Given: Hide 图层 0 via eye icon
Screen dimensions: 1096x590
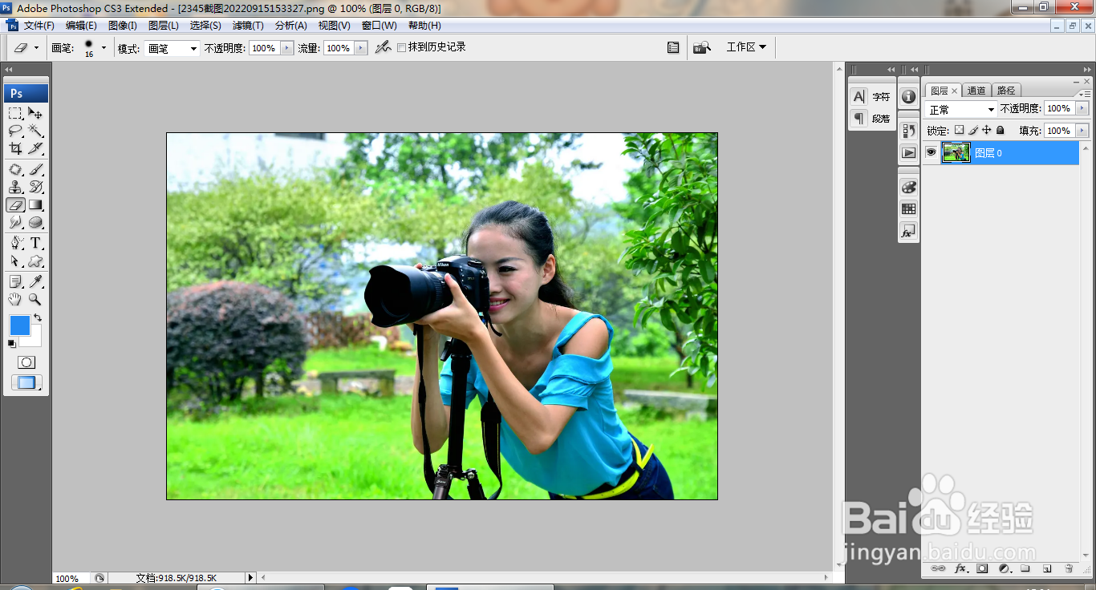Looking at the screenshot, I should tap(931, 152).
